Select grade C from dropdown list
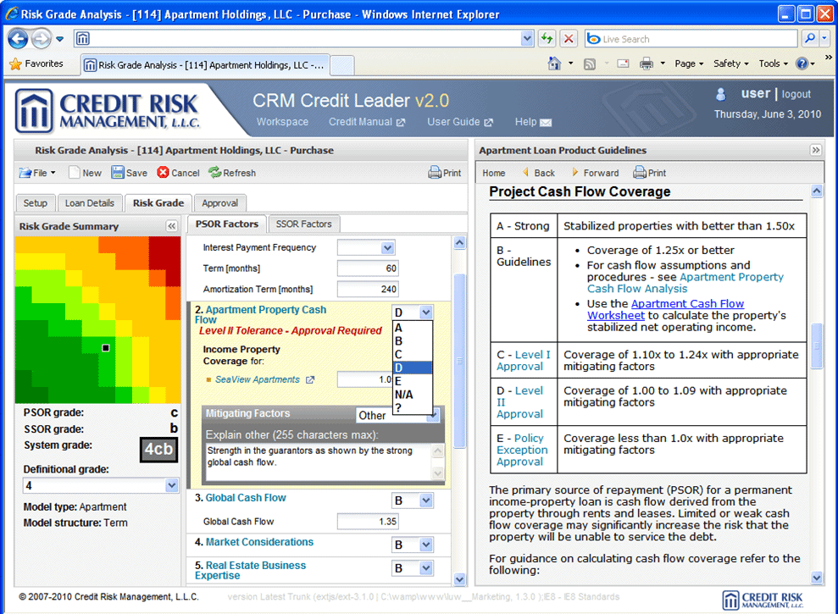Screen dimensions: 838x614 [x=412, y=354]
